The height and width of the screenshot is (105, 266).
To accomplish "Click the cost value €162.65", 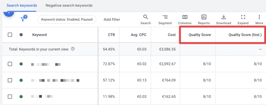I will click(x=169, y=97).
